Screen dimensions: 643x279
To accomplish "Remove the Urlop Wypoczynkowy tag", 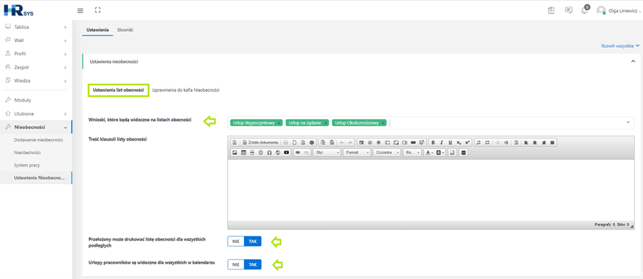I will pos(279,123).
